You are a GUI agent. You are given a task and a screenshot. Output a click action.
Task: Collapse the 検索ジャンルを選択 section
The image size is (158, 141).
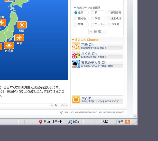(x=75, y=8)
